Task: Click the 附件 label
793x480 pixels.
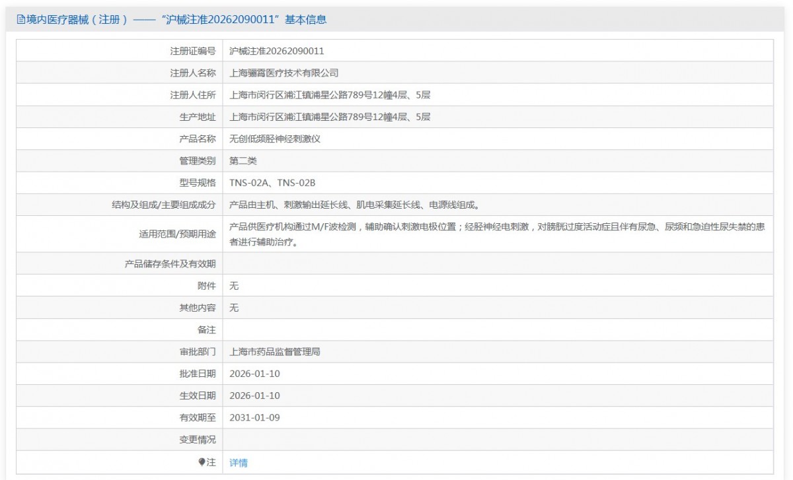Action: (x=207, y=286)
